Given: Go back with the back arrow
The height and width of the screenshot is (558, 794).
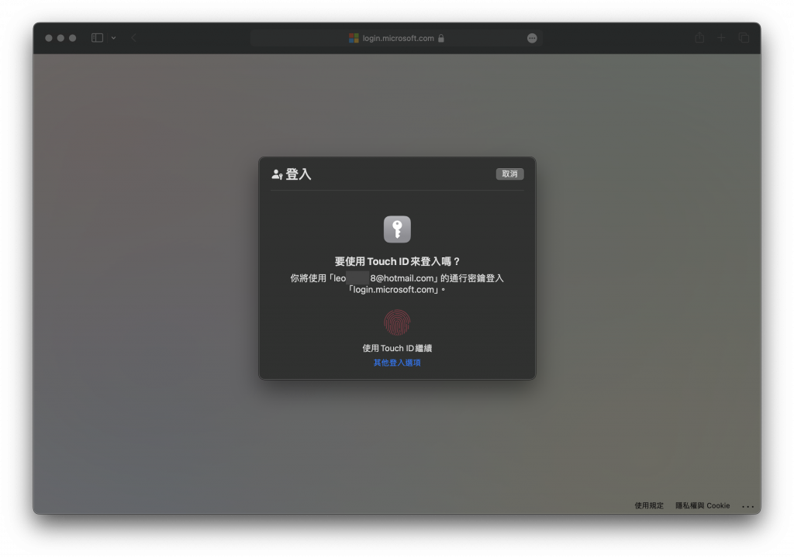Looking at the screenshot, I should click(x=133, y=38).
